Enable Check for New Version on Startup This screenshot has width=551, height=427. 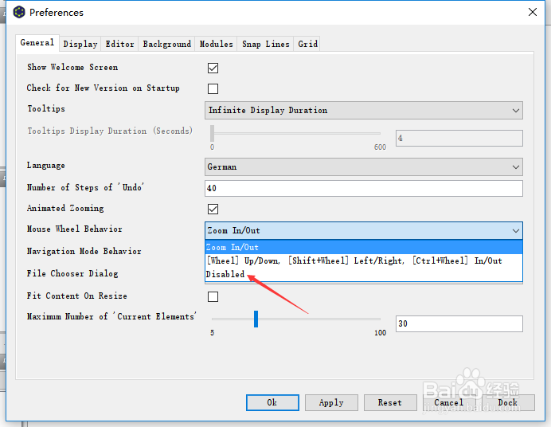coord(213,88)
